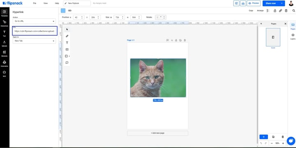Delete selected element with top trash icon
The height and width of the screenshot is (148, 296).
point(286,11)
